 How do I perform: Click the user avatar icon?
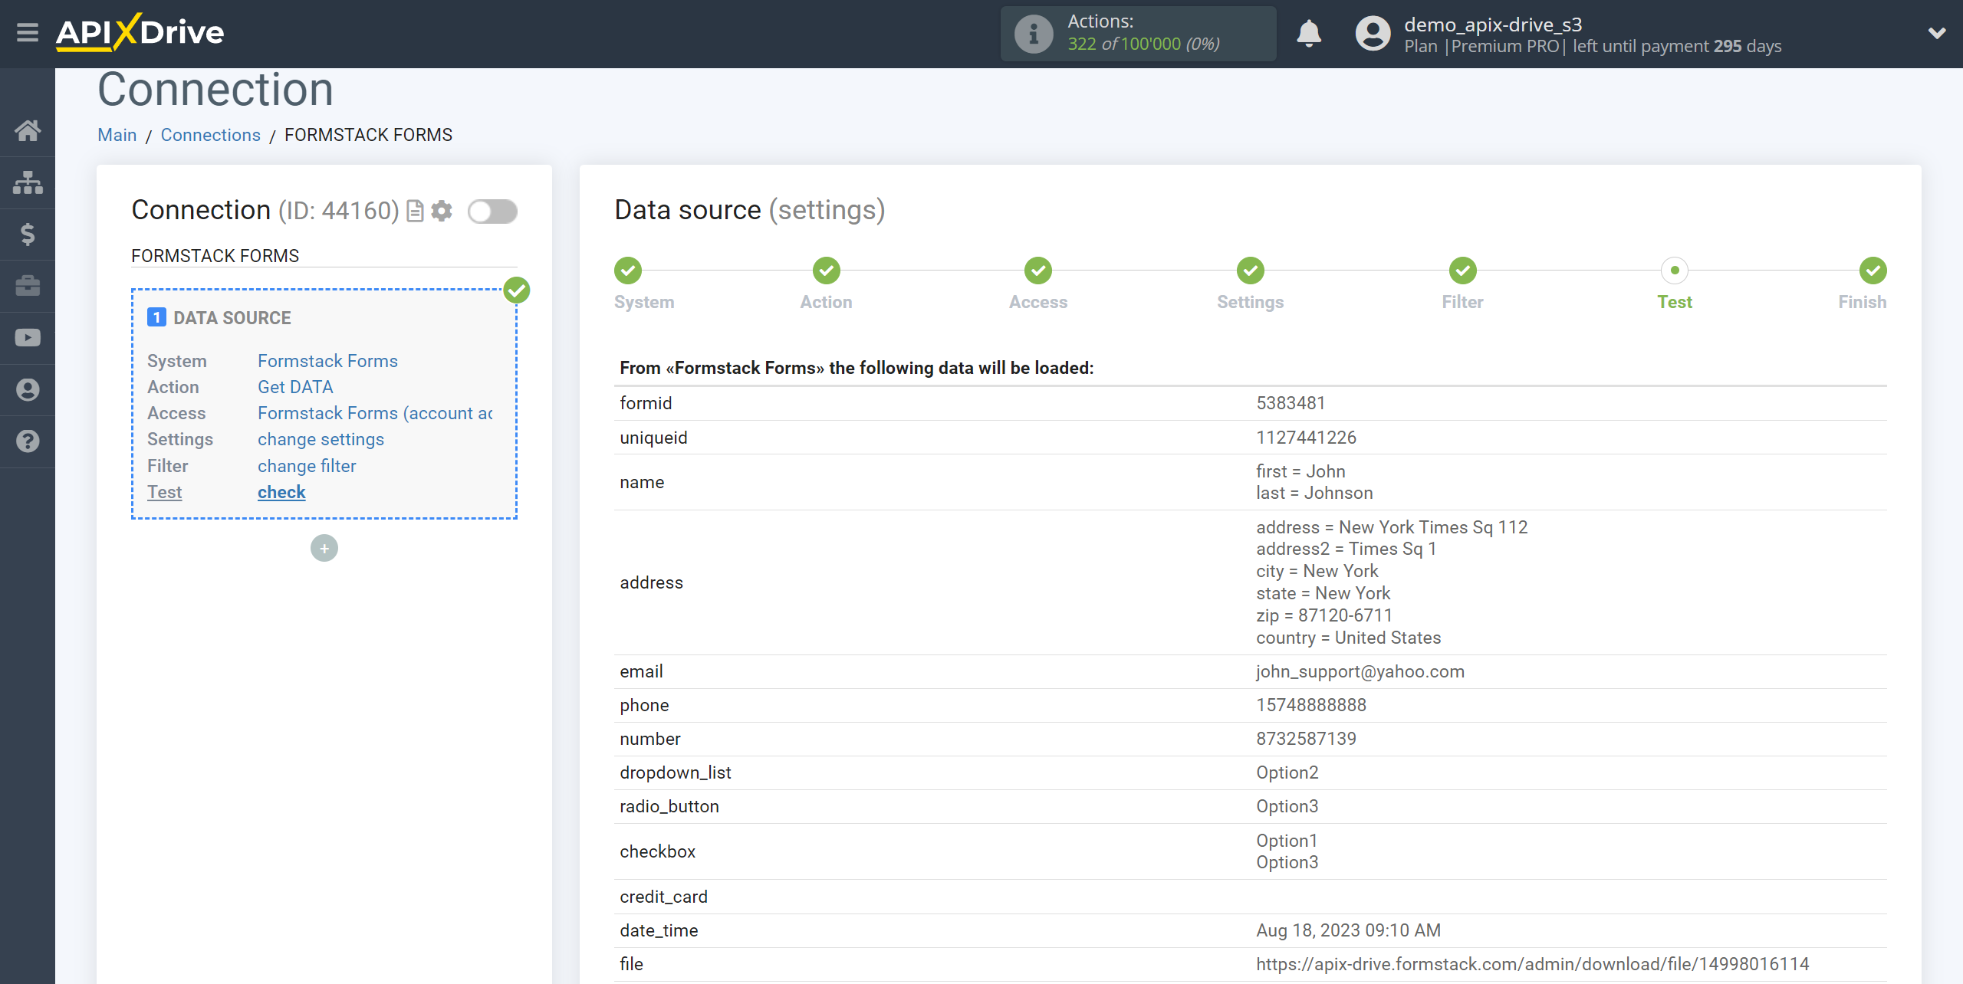click(1373, 34)
